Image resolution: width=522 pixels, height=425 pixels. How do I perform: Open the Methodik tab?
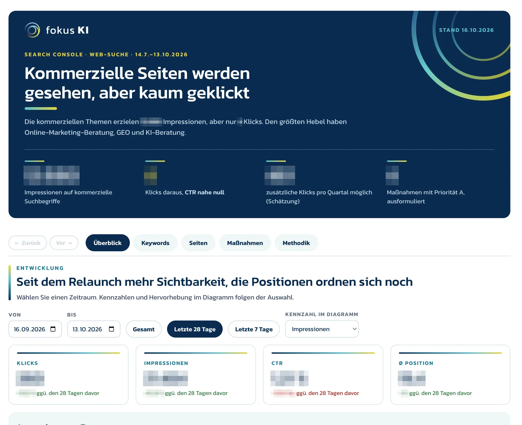(x=296, y=243)
